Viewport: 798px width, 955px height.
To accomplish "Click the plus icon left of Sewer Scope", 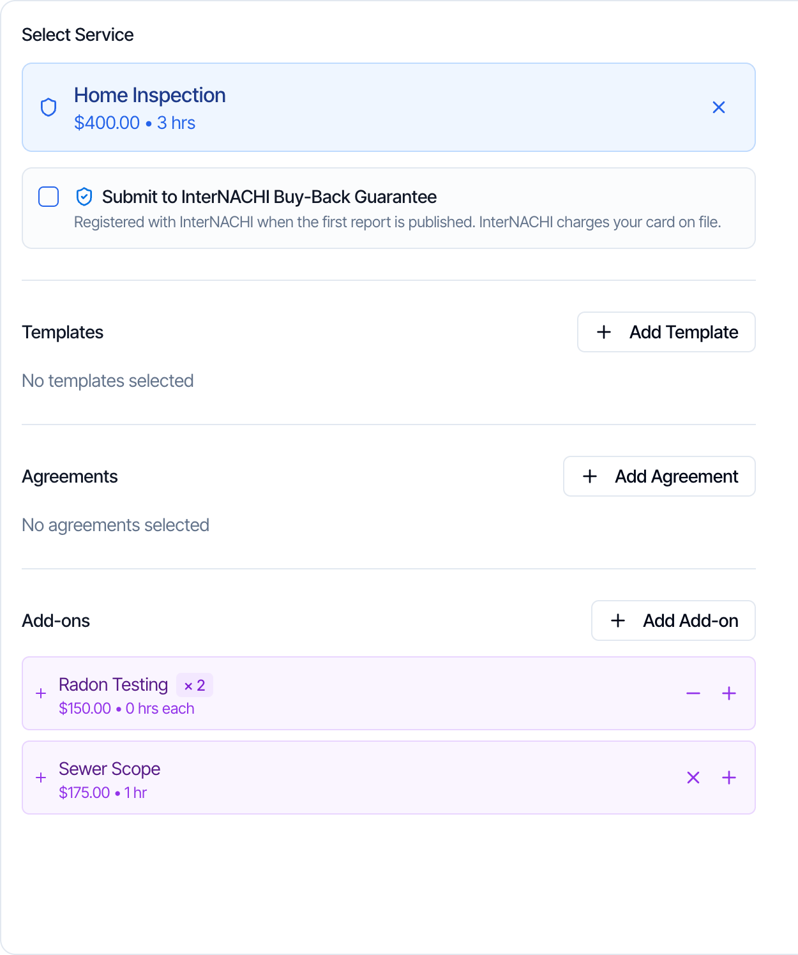I will coord(41,778).
